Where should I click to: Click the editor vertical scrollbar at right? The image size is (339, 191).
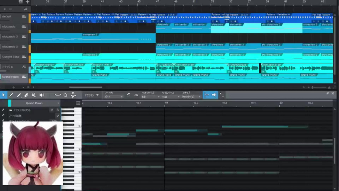(x=335, y=151)
